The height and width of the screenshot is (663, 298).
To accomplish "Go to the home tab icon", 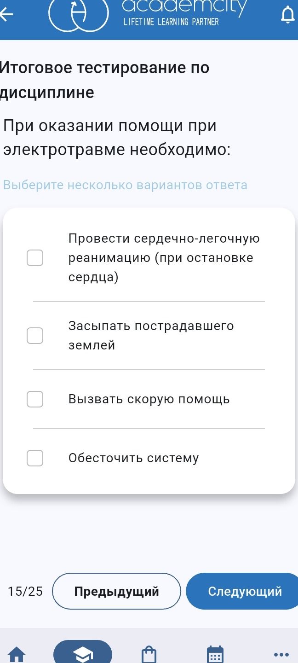I will pyautogui.click(x=17, y=654).
